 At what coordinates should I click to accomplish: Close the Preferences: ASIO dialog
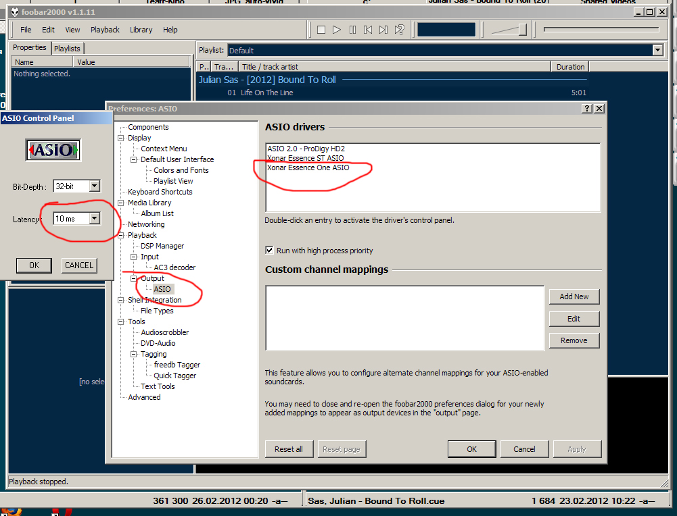point(599,109)
